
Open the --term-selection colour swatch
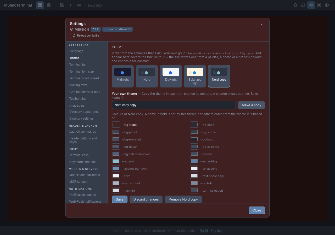coord(194,191)
